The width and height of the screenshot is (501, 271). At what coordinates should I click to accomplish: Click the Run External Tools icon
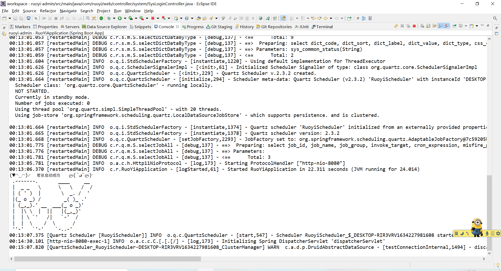point(141,18)
